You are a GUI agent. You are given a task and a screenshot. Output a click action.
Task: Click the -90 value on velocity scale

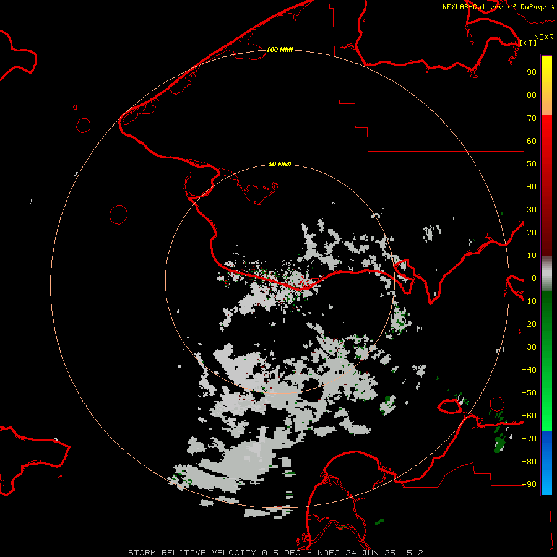[529, 485]
